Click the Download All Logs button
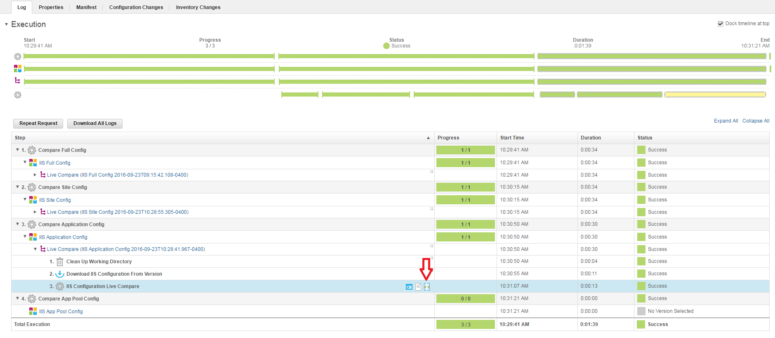775x338 pixels. (95, 123)
